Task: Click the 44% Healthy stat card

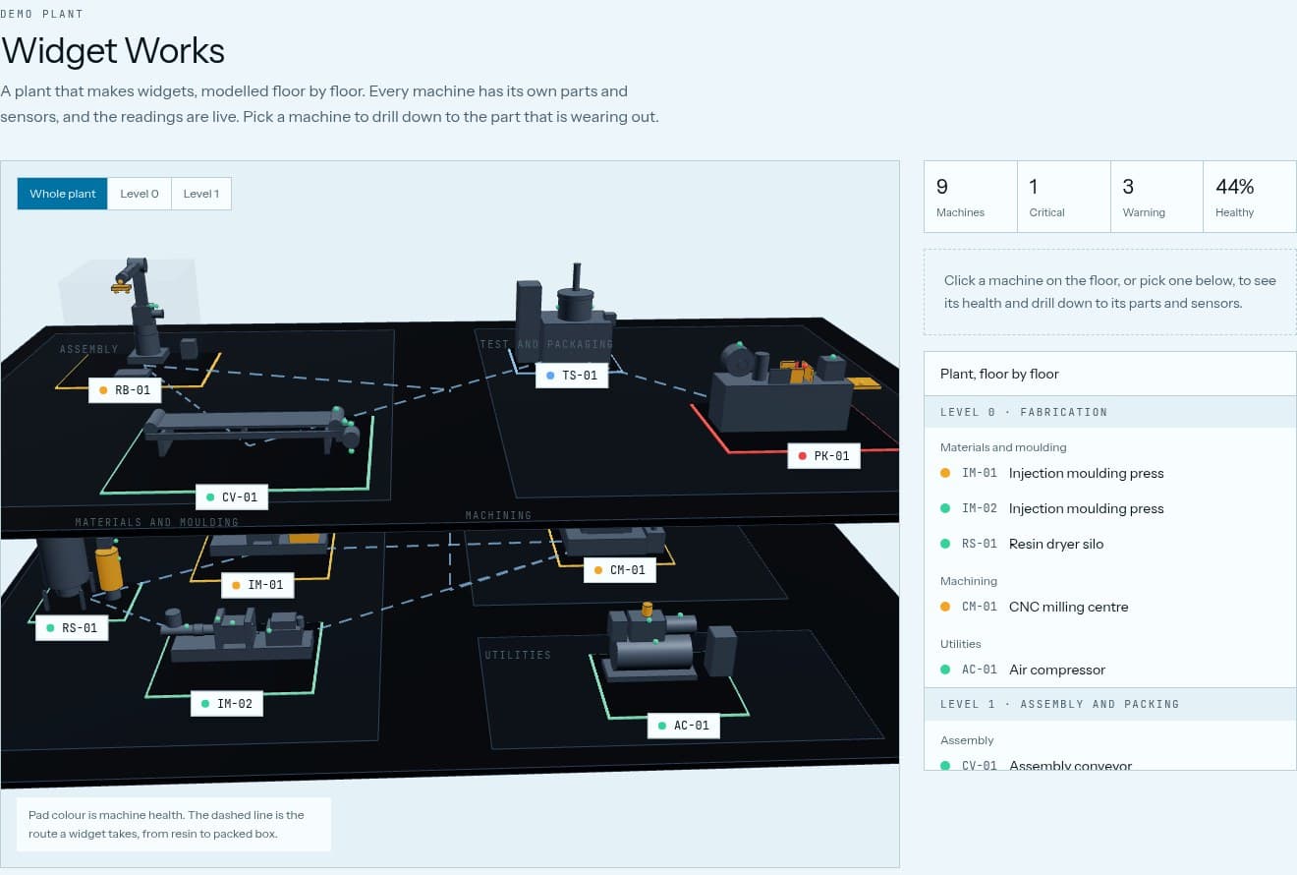Action: point(1250,197)
